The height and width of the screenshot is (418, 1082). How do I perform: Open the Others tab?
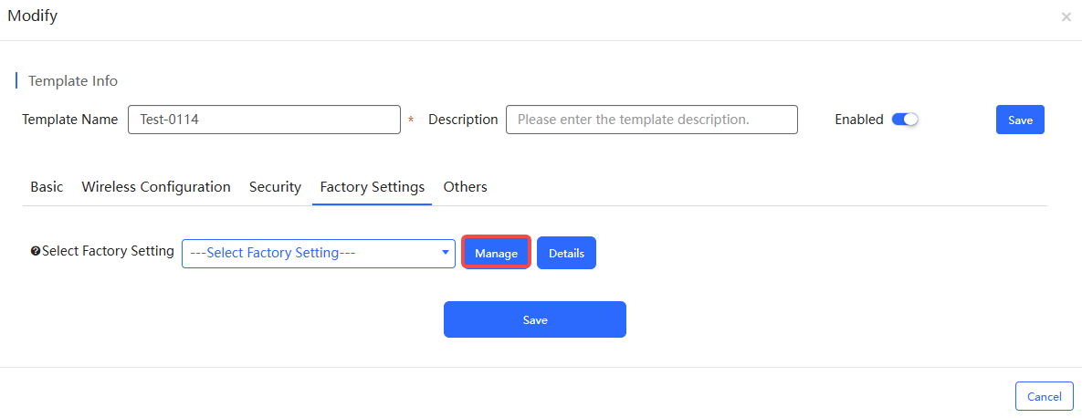click(x=465, y=187)
